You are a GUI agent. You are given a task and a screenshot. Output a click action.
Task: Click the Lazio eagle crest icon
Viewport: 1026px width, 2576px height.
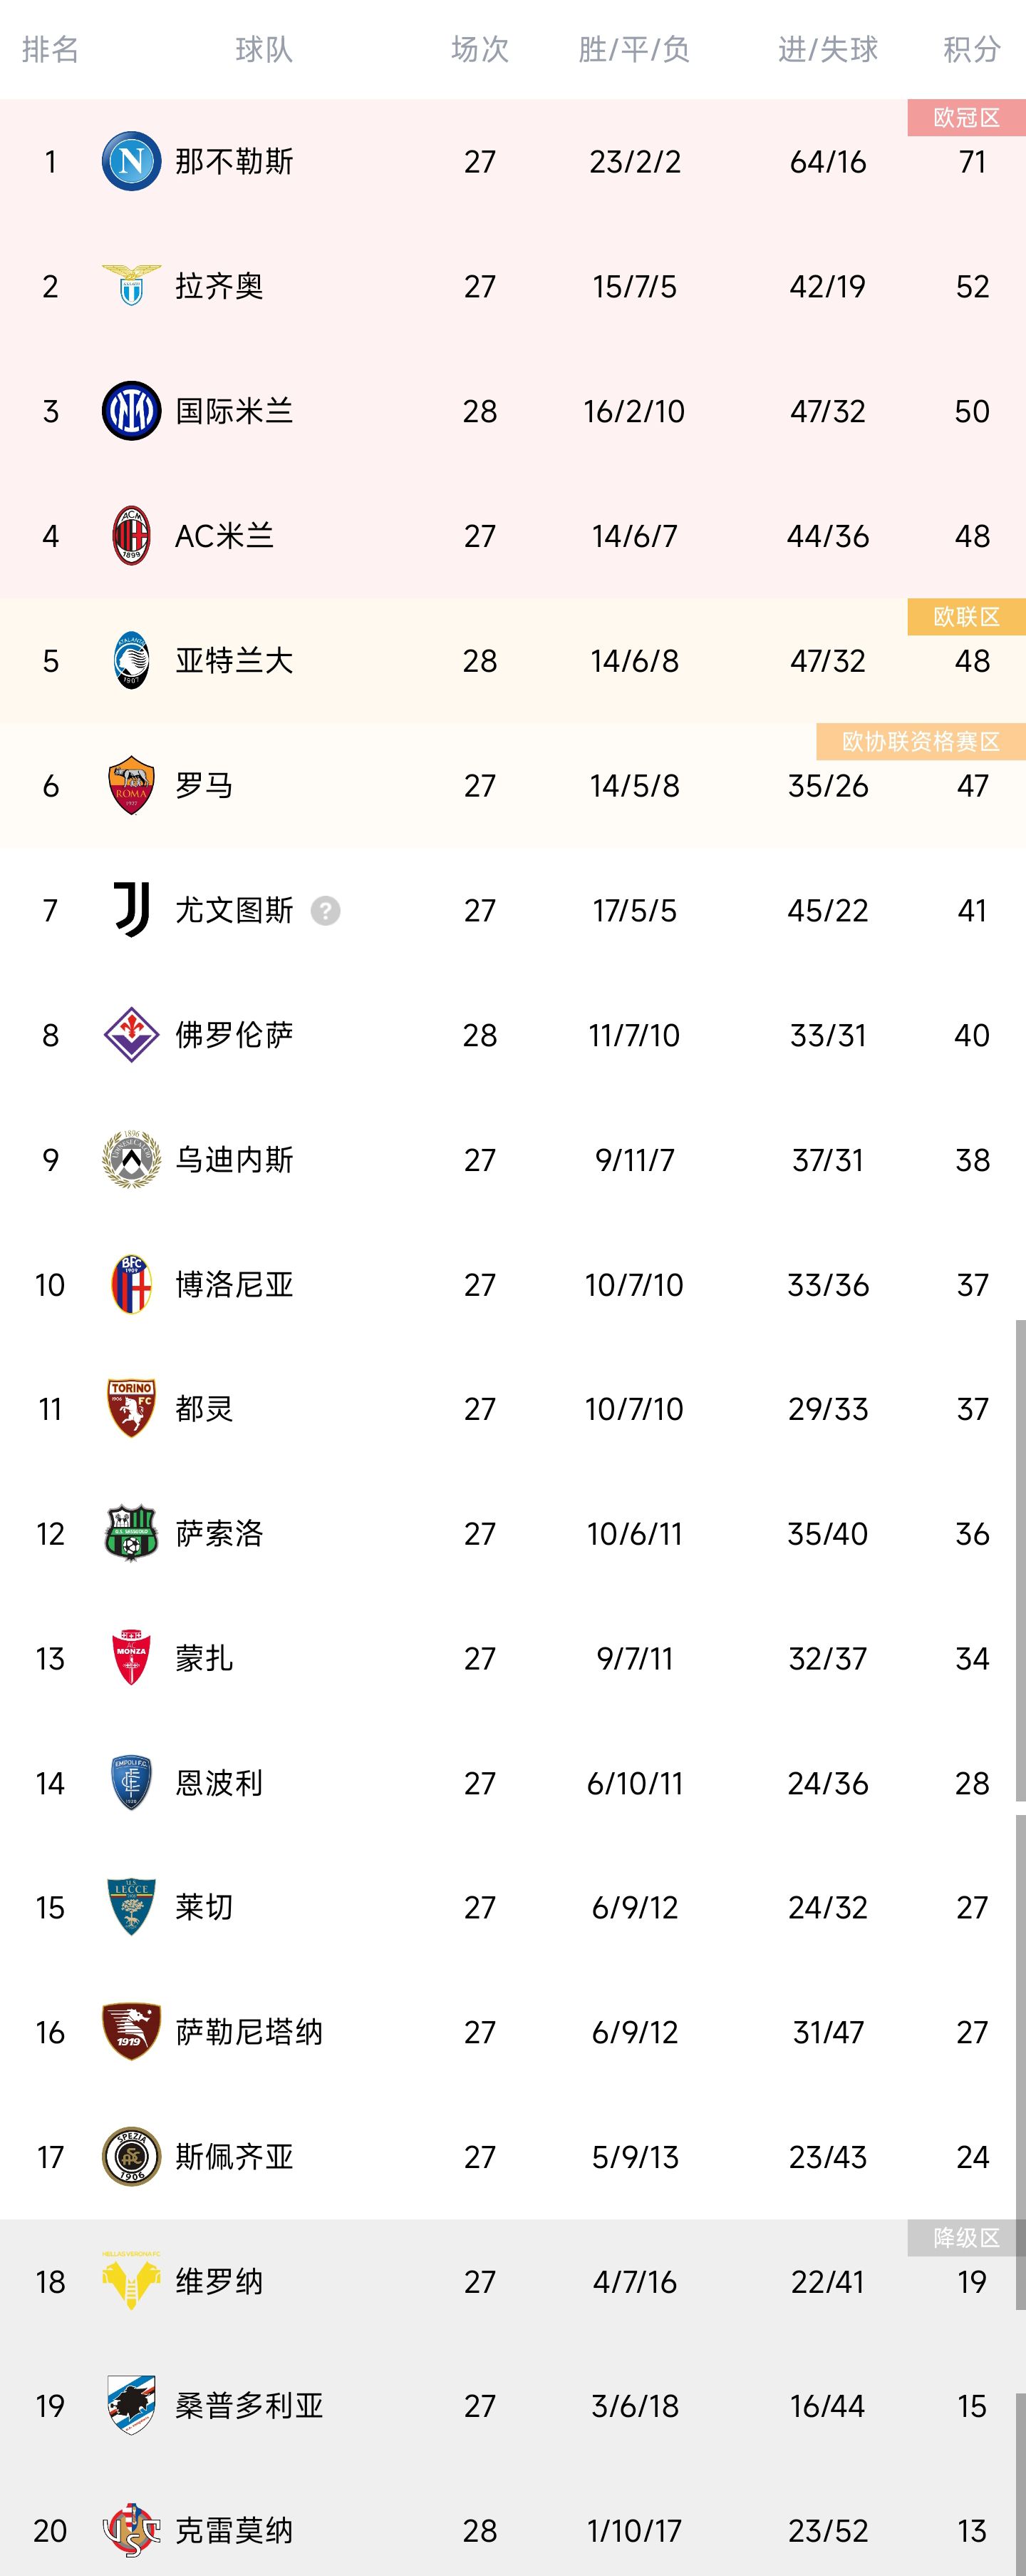coord(131,286)
